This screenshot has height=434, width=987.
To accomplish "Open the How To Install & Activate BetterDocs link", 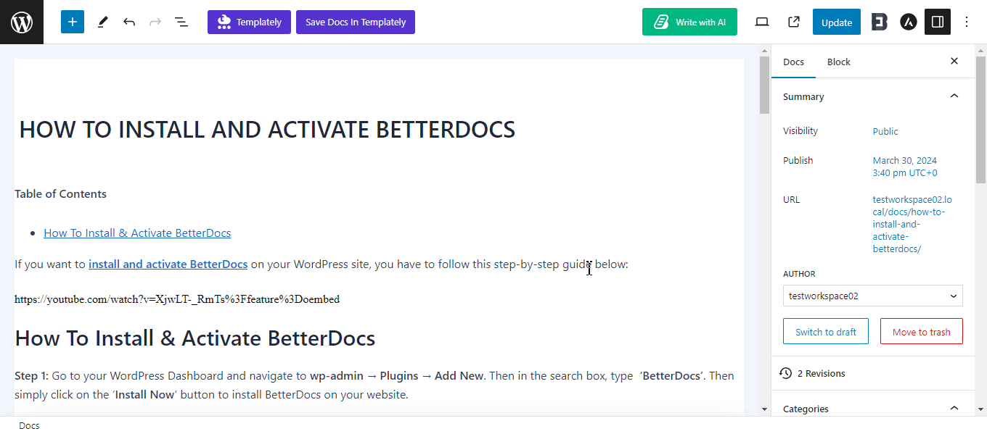I will point(137,233).
